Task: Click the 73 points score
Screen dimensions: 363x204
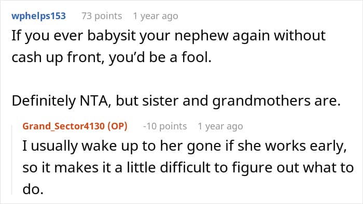Action: pyautogui.click(x=102, y=16)
